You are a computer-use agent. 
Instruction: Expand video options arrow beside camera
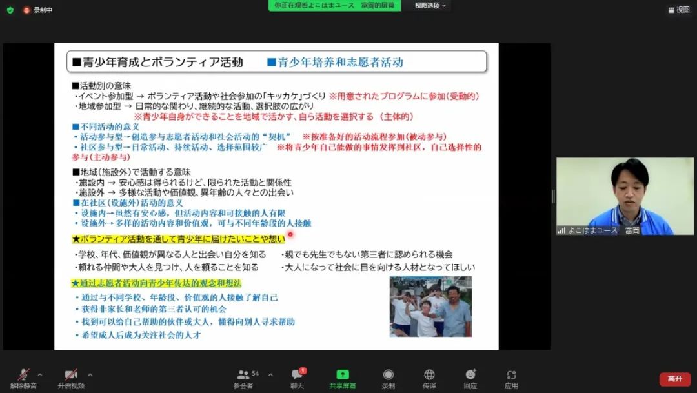[90, 374]
